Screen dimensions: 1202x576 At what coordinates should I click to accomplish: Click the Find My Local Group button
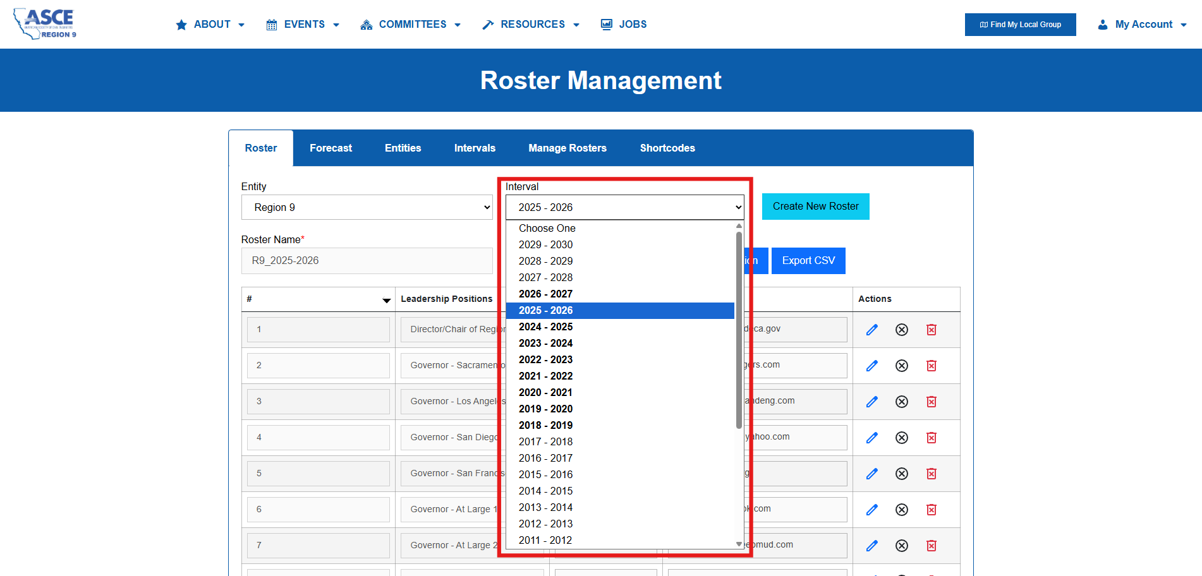click(x=1021, y=25)
